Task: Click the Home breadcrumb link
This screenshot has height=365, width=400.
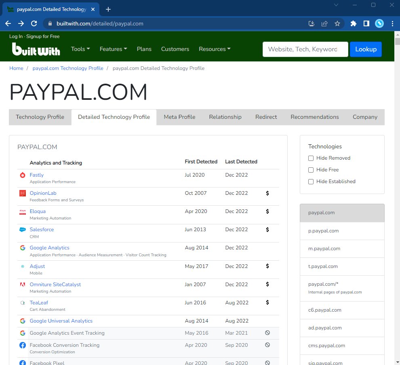Action: [x=16, y=68]
